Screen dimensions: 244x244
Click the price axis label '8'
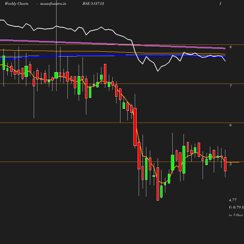(x=230, y=47)
